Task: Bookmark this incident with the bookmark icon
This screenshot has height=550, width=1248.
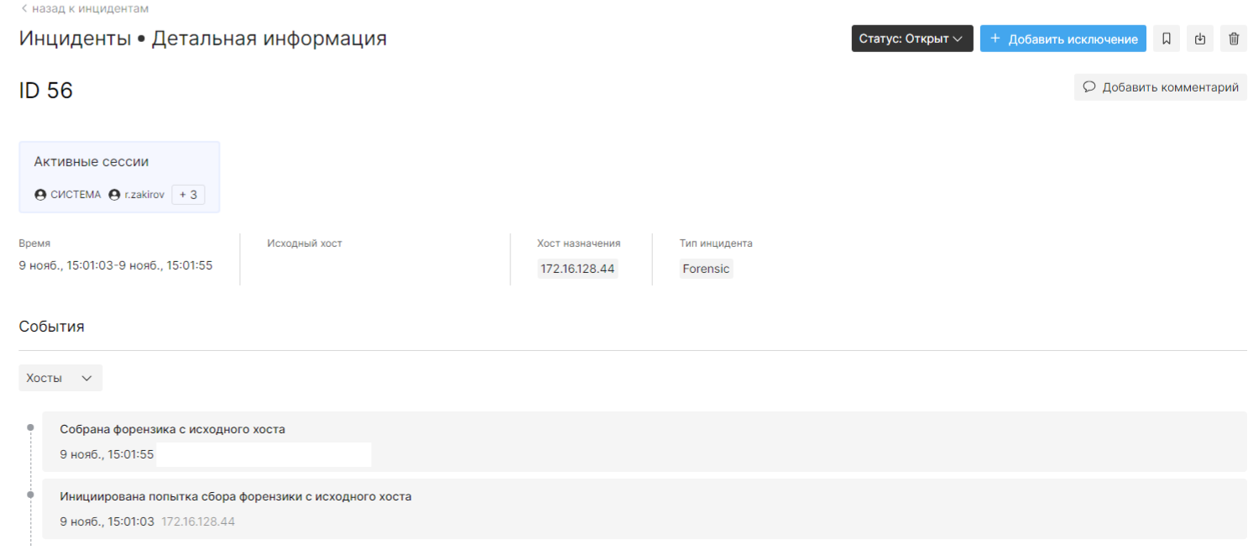Action: tap(1167, 39)
